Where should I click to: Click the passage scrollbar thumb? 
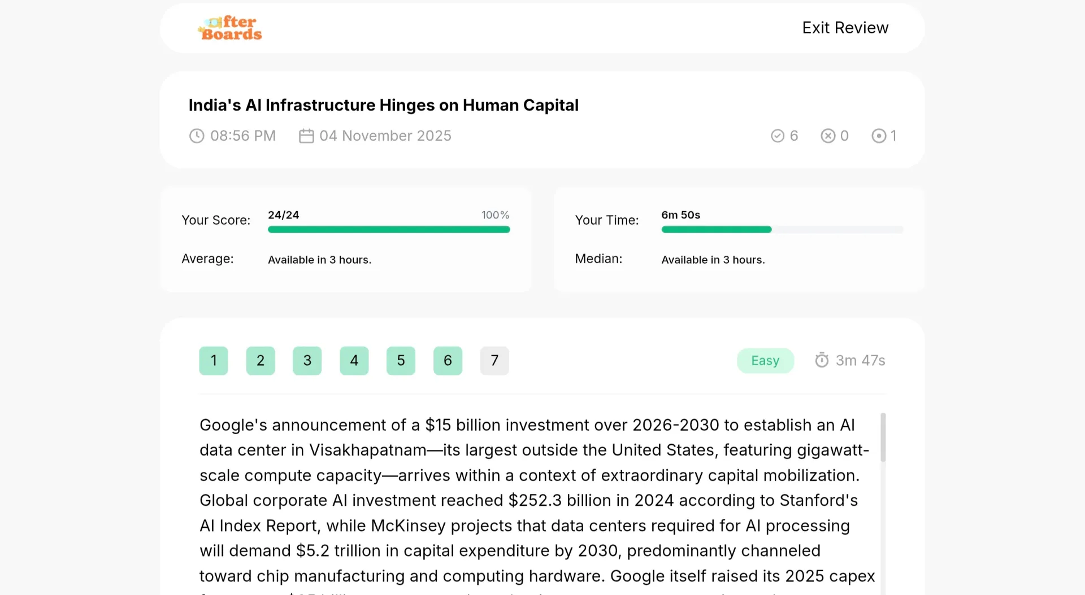click(883, 438)
